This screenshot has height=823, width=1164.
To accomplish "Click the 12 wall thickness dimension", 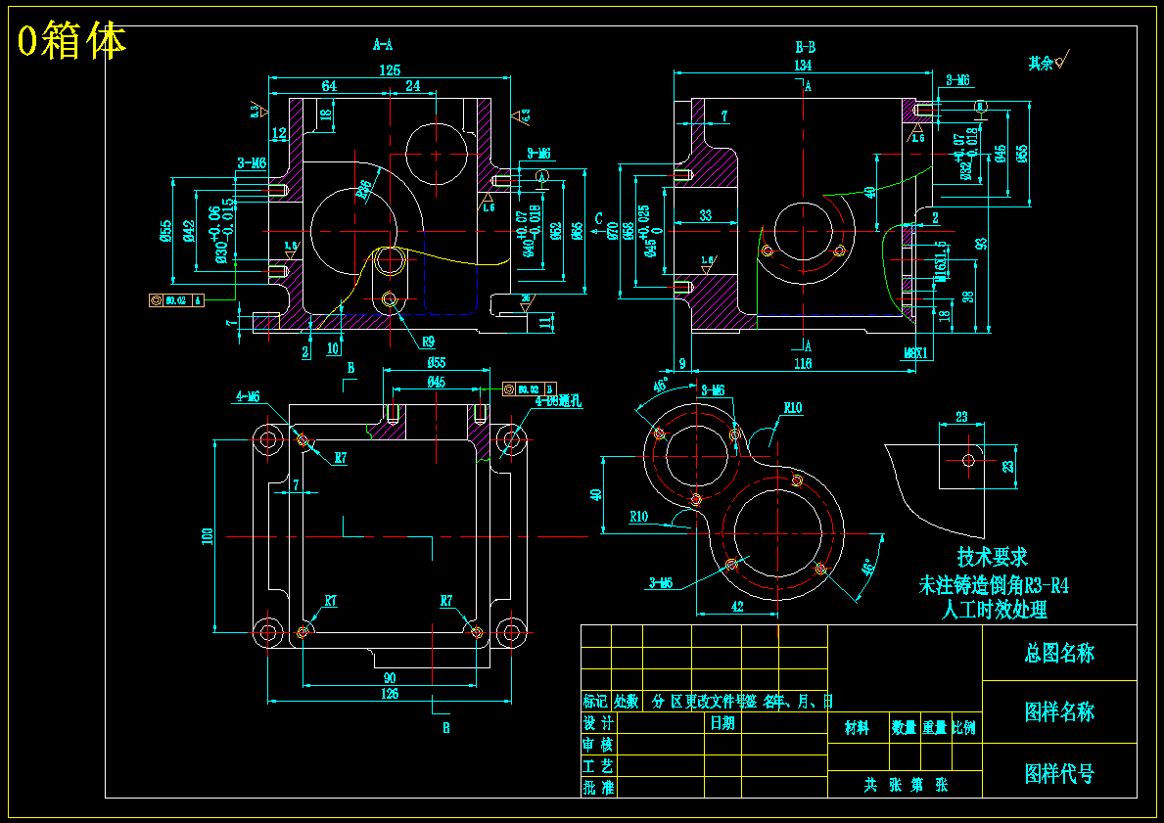I will (x=279, y=134).
